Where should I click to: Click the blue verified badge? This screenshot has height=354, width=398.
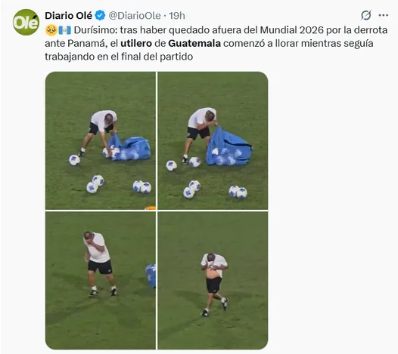100,16
